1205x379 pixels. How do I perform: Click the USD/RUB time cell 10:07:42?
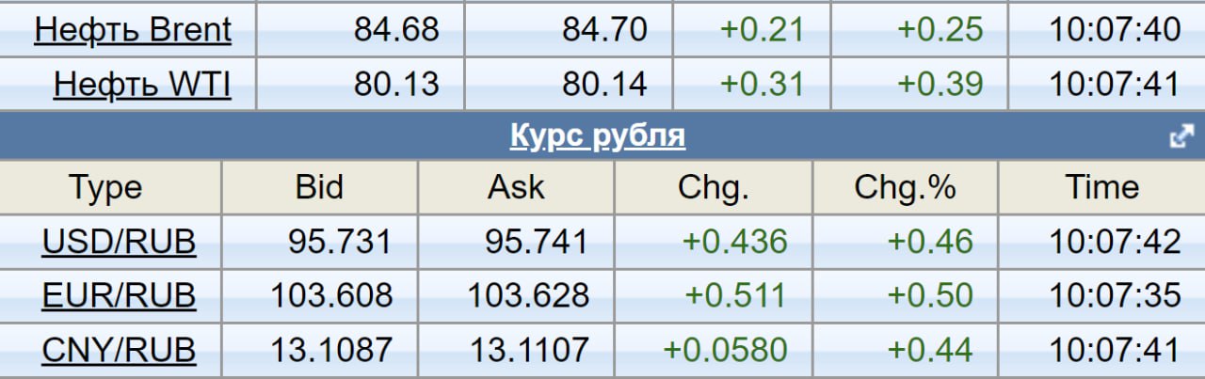point(1115,242)
